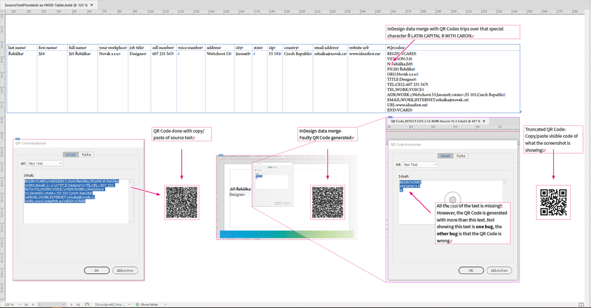Open 'Nur Text' dropdown in right dialog image
This screenshot has width=591, height=308.
click(x=420, y=164)
